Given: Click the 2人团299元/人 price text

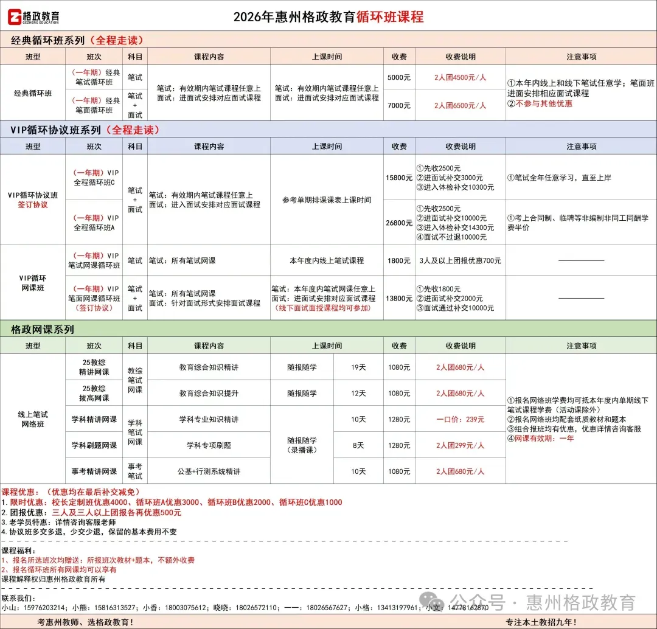Looking at the screenshot, I should click(460, 445).
